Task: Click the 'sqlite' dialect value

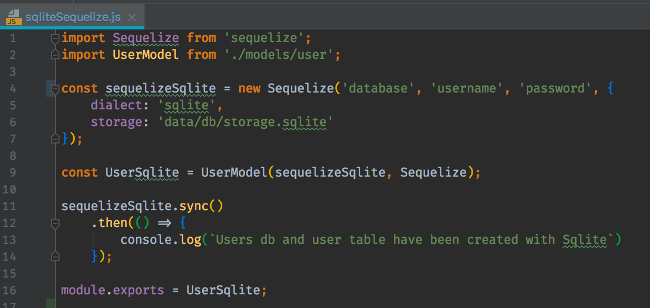Action: (x=186, y=105)
